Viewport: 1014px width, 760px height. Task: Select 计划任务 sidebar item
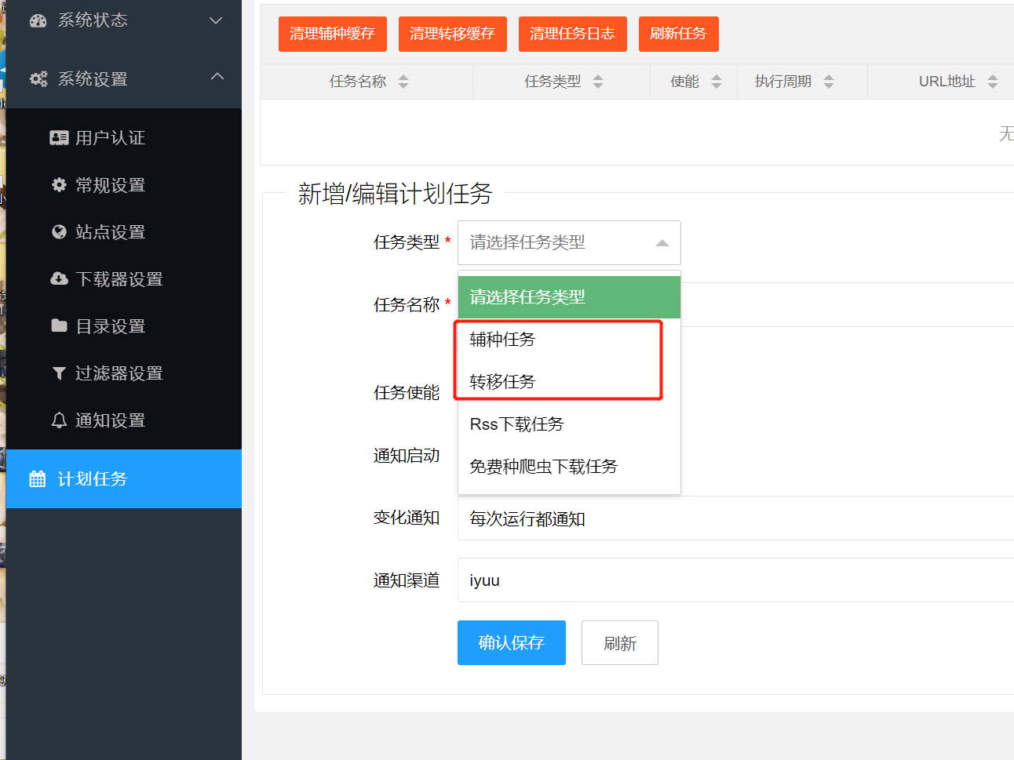pyautogui.click(x=124, y=479)
